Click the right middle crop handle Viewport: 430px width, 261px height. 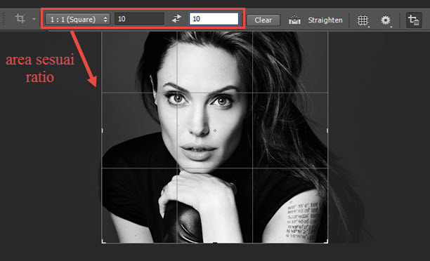pos(327,131)
